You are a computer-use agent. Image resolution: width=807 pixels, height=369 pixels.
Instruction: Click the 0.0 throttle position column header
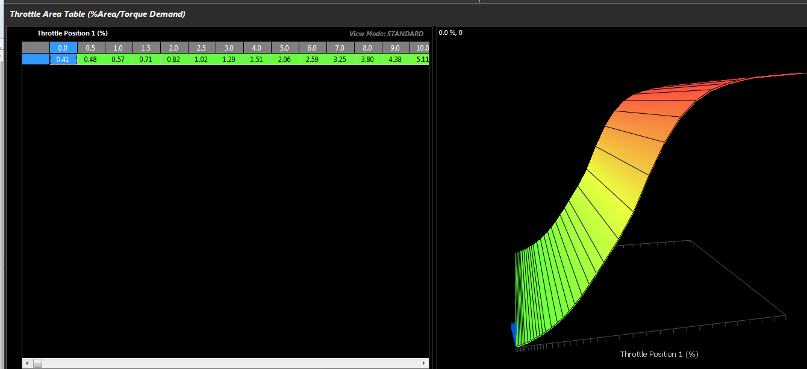click(63, 48)
